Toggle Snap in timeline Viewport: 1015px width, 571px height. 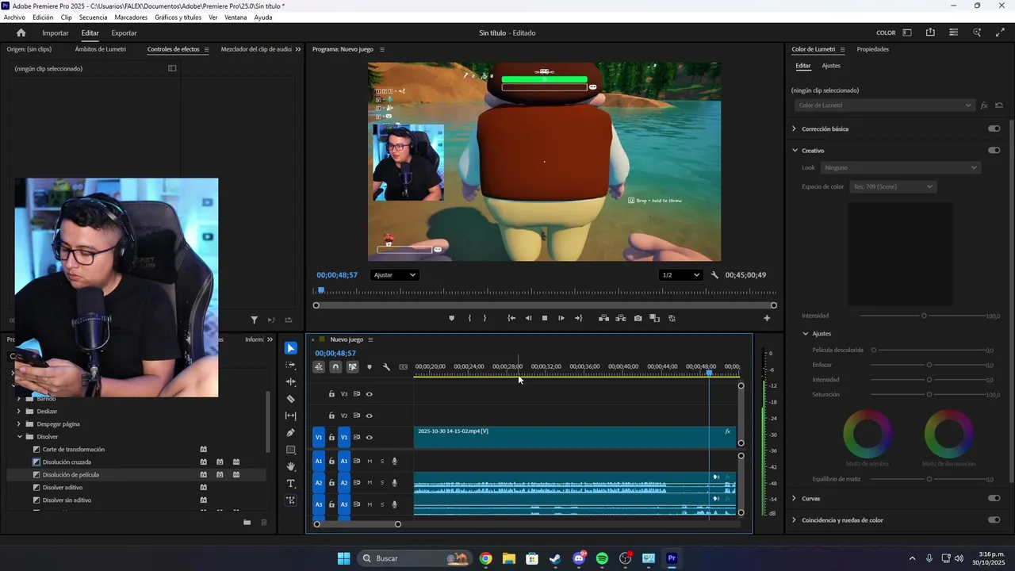[x=335, y=367]
